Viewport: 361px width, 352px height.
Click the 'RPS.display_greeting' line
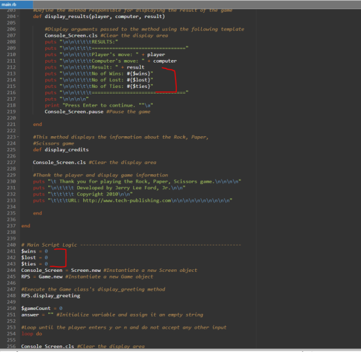51,296
